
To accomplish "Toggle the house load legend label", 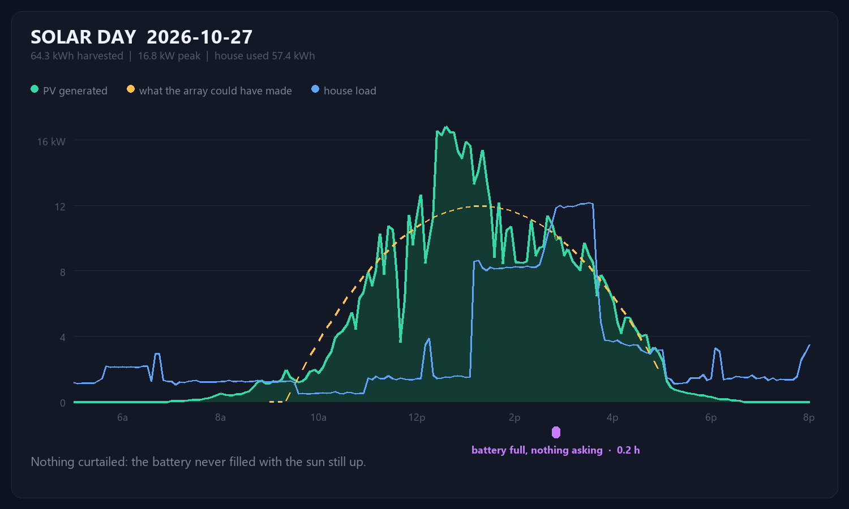I will tap(350, 90).
